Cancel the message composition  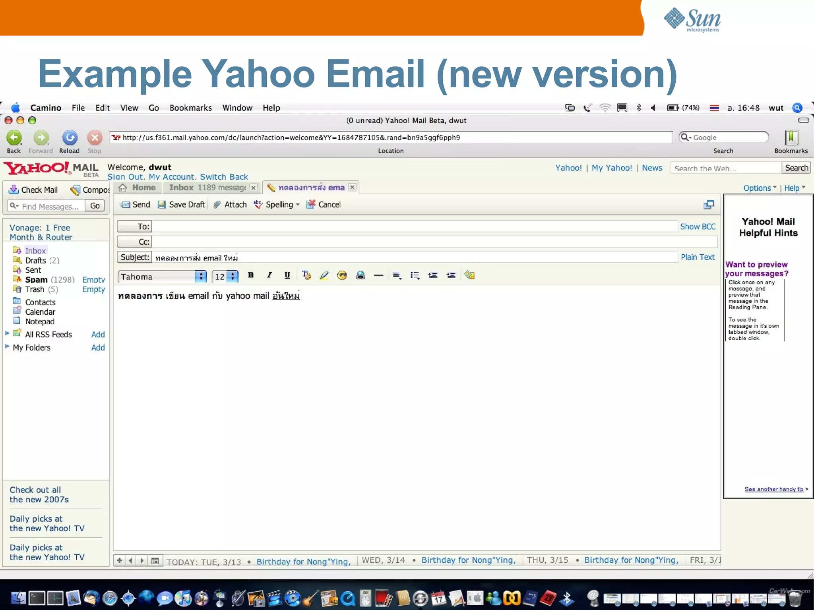[x=323, y=205]
